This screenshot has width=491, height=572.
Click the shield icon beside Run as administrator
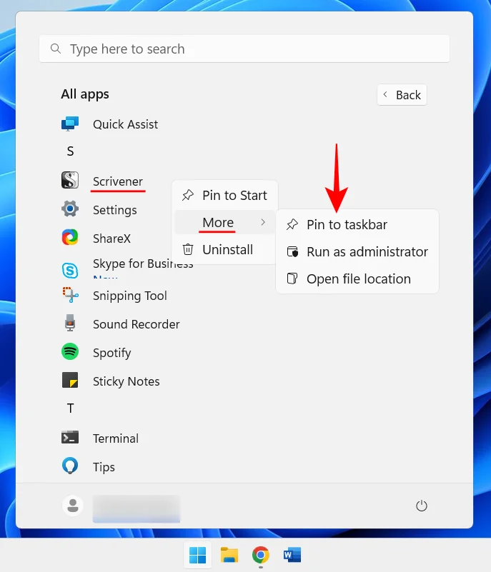pyautogui.click(x=292, y=251)
